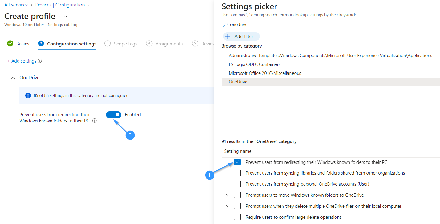Uncheck Prevent users from redirecting Windows known folders
The width and height of the screenshot is (440, 224).
(x=237, y=162)
